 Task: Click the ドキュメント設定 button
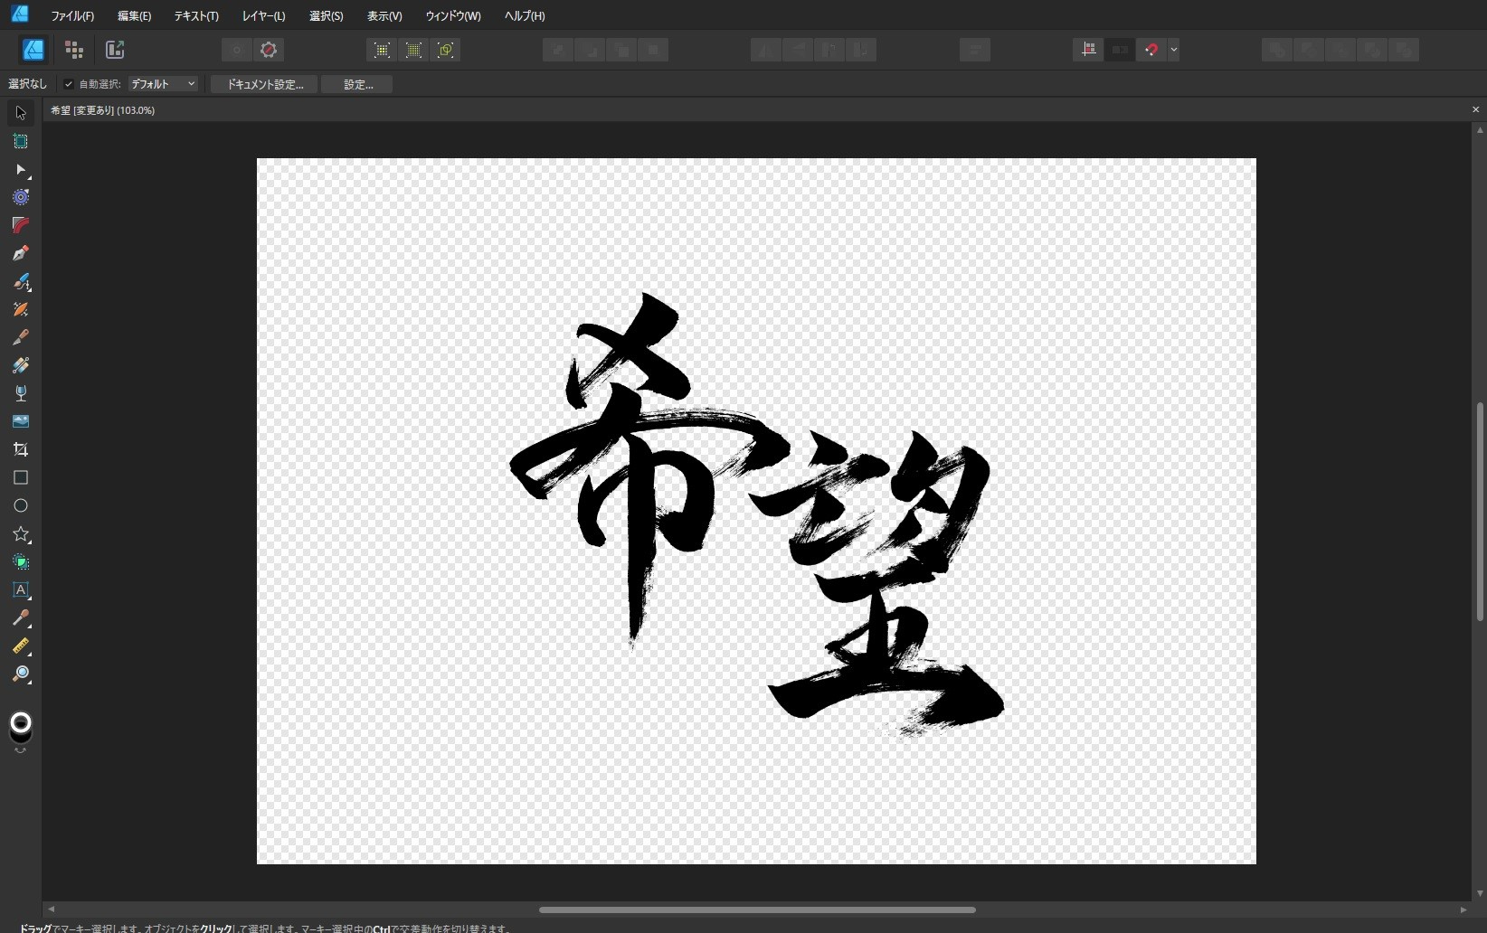click(x=262, y=84)
